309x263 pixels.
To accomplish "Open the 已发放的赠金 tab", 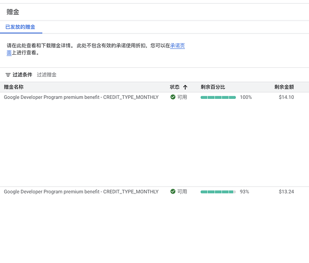I will click(21, 27).
